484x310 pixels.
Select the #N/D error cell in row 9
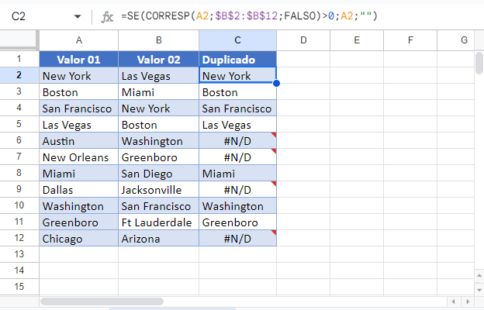click(x=237, y=189)
